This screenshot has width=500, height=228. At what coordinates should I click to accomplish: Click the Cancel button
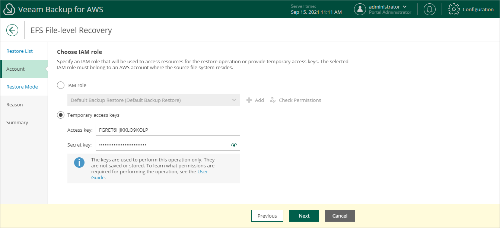tap(340, 216)
